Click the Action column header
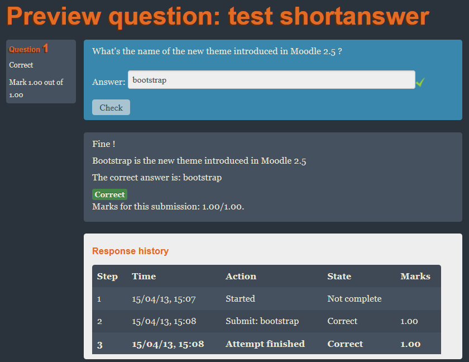The image size is (469, 362). tap(241, 276)
